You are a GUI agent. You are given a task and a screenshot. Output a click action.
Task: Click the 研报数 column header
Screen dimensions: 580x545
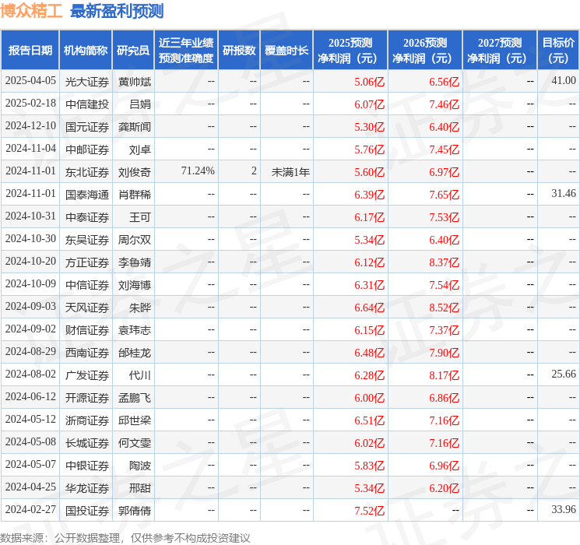239,51
